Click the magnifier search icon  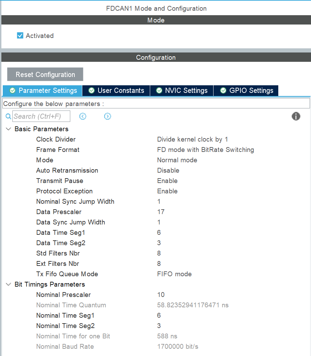(x=8, y=117)
